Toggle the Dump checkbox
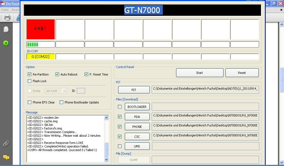Viewport: 284px width, 166px height. (29, 91)
